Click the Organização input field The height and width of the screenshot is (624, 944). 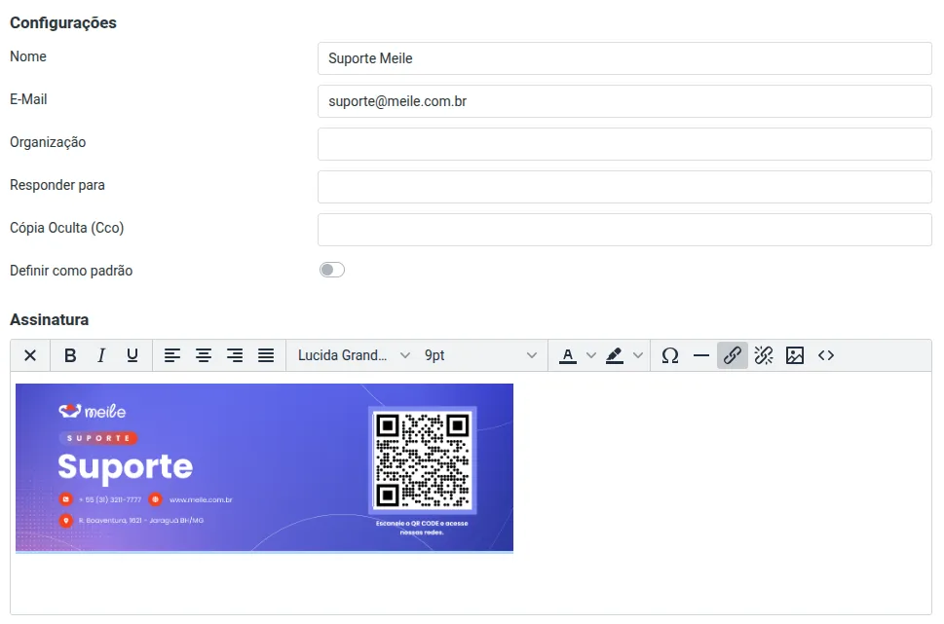[x=624, y=144]
